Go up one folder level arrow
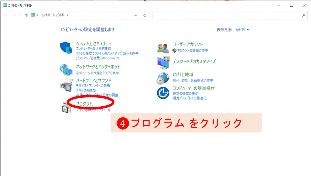Screen dimensions: 311x176 click(26, 15)
